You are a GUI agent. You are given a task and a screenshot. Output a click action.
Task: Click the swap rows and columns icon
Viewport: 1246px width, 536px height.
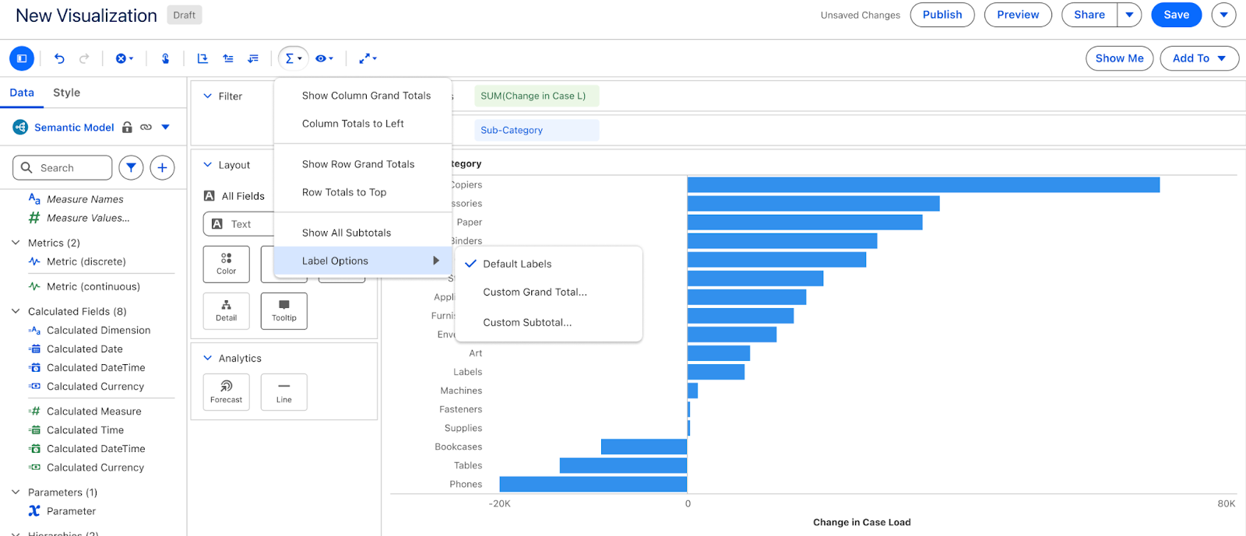pyautogui.click(x=202, y=58)
